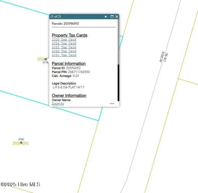This screenshot has width=198, height=193.
Task: Click the popup vertical scrollbar thumb
Action: pos(118,42)
